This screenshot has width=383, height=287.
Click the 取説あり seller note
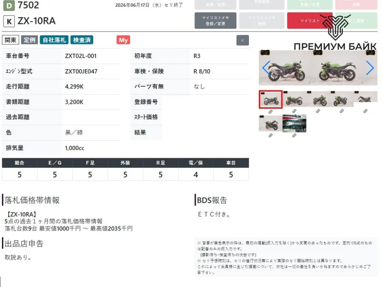pyautogui.click(x=18, y=257)
